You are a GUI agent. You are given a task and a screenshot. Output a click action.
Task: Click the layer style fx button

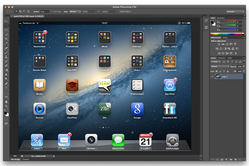coord(217,159)
